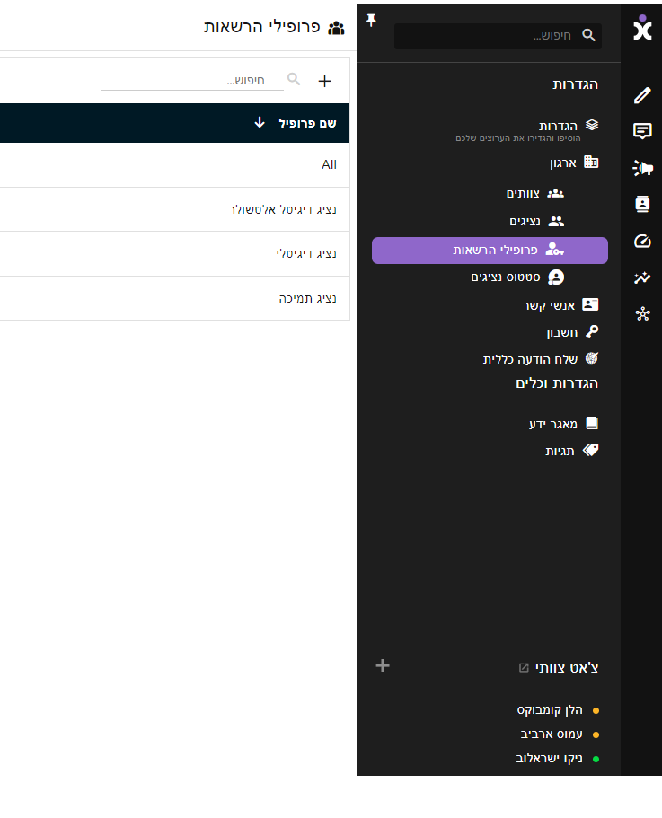Click the sparkle analytics icon in the rail

point(642,277)
